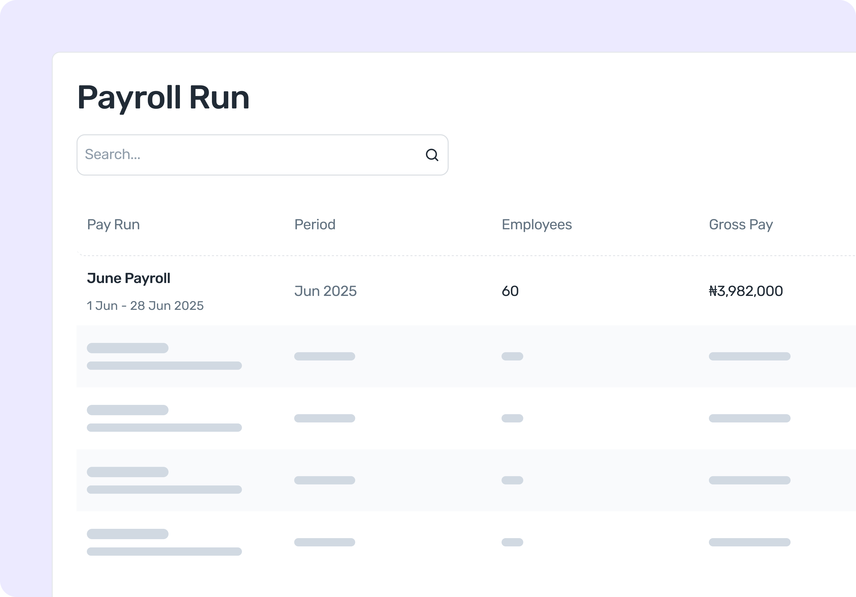Click the Payroll Run page title
The height and width of the screenshot is (597, 856).
[x=163, y=98]
